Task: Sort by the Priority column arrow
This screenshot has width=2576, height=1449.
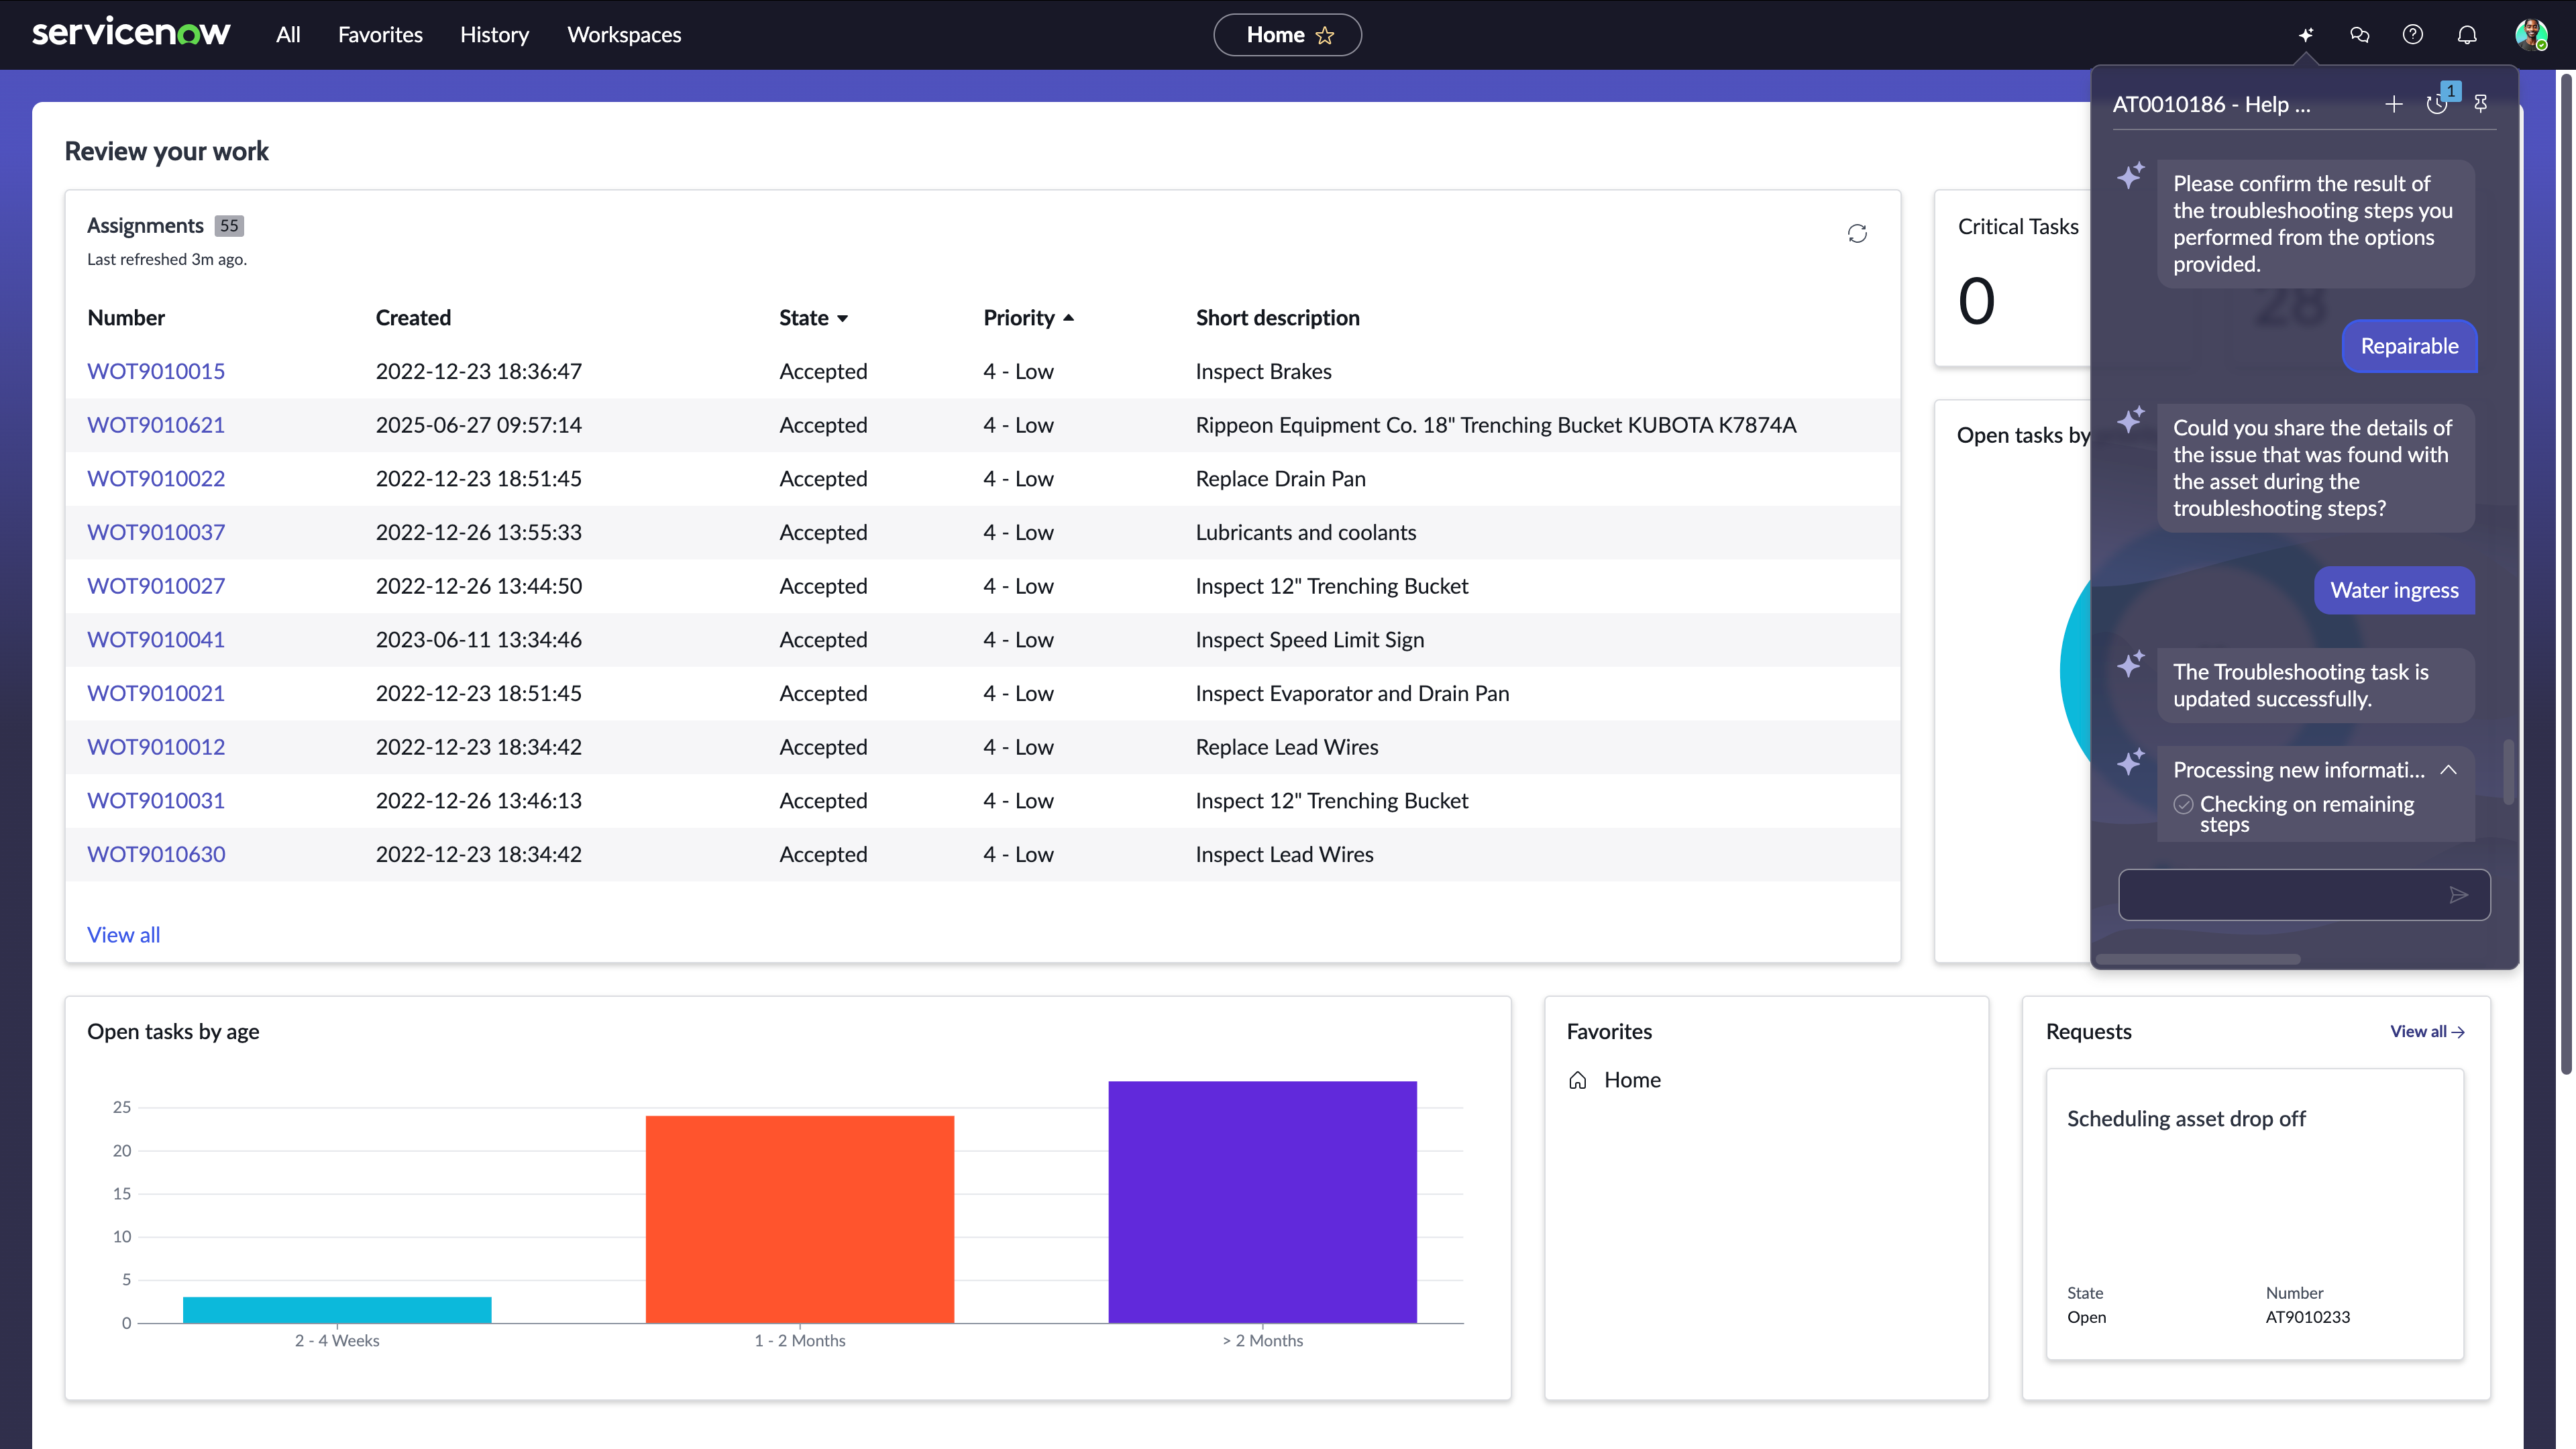Action: pos(1069,317)
